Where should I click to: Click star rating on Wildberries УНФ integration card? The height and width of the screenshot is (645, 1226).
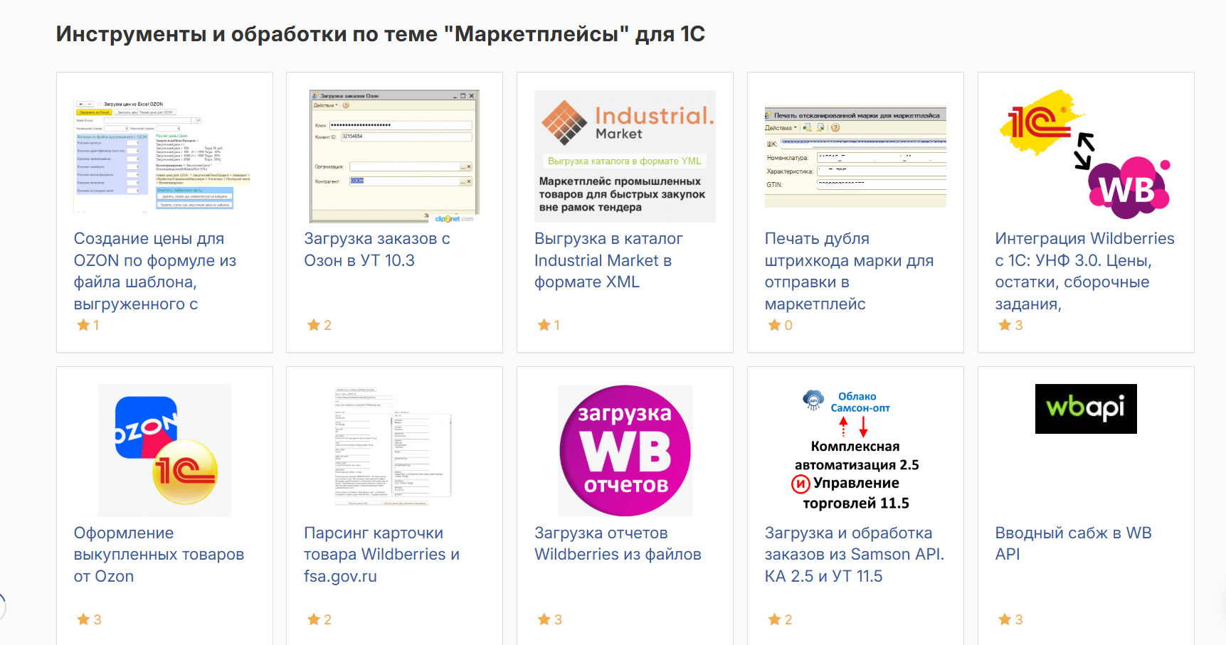pyautogui.click(x=1010, y=325)
